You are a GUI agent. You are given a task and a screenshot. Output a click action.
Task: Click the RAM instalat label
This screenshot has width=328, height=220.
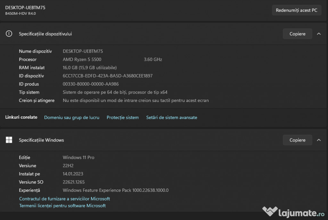point(32,67)
